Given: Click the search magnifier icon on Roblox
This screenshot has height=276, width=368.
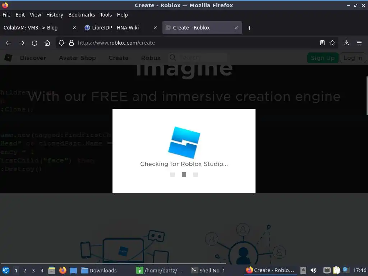Looking at the screenshot, I should [173, 57].
